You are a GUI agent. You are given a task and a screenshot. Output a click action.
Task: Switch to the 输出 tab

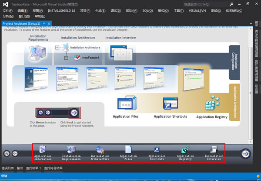20,168
